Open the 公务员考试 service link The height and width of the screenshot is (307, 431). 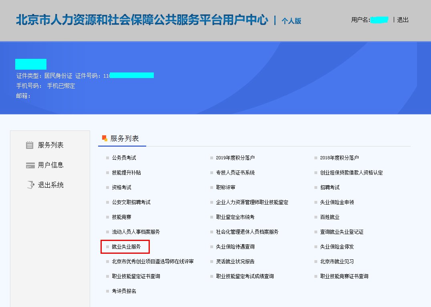click(124, 158)
